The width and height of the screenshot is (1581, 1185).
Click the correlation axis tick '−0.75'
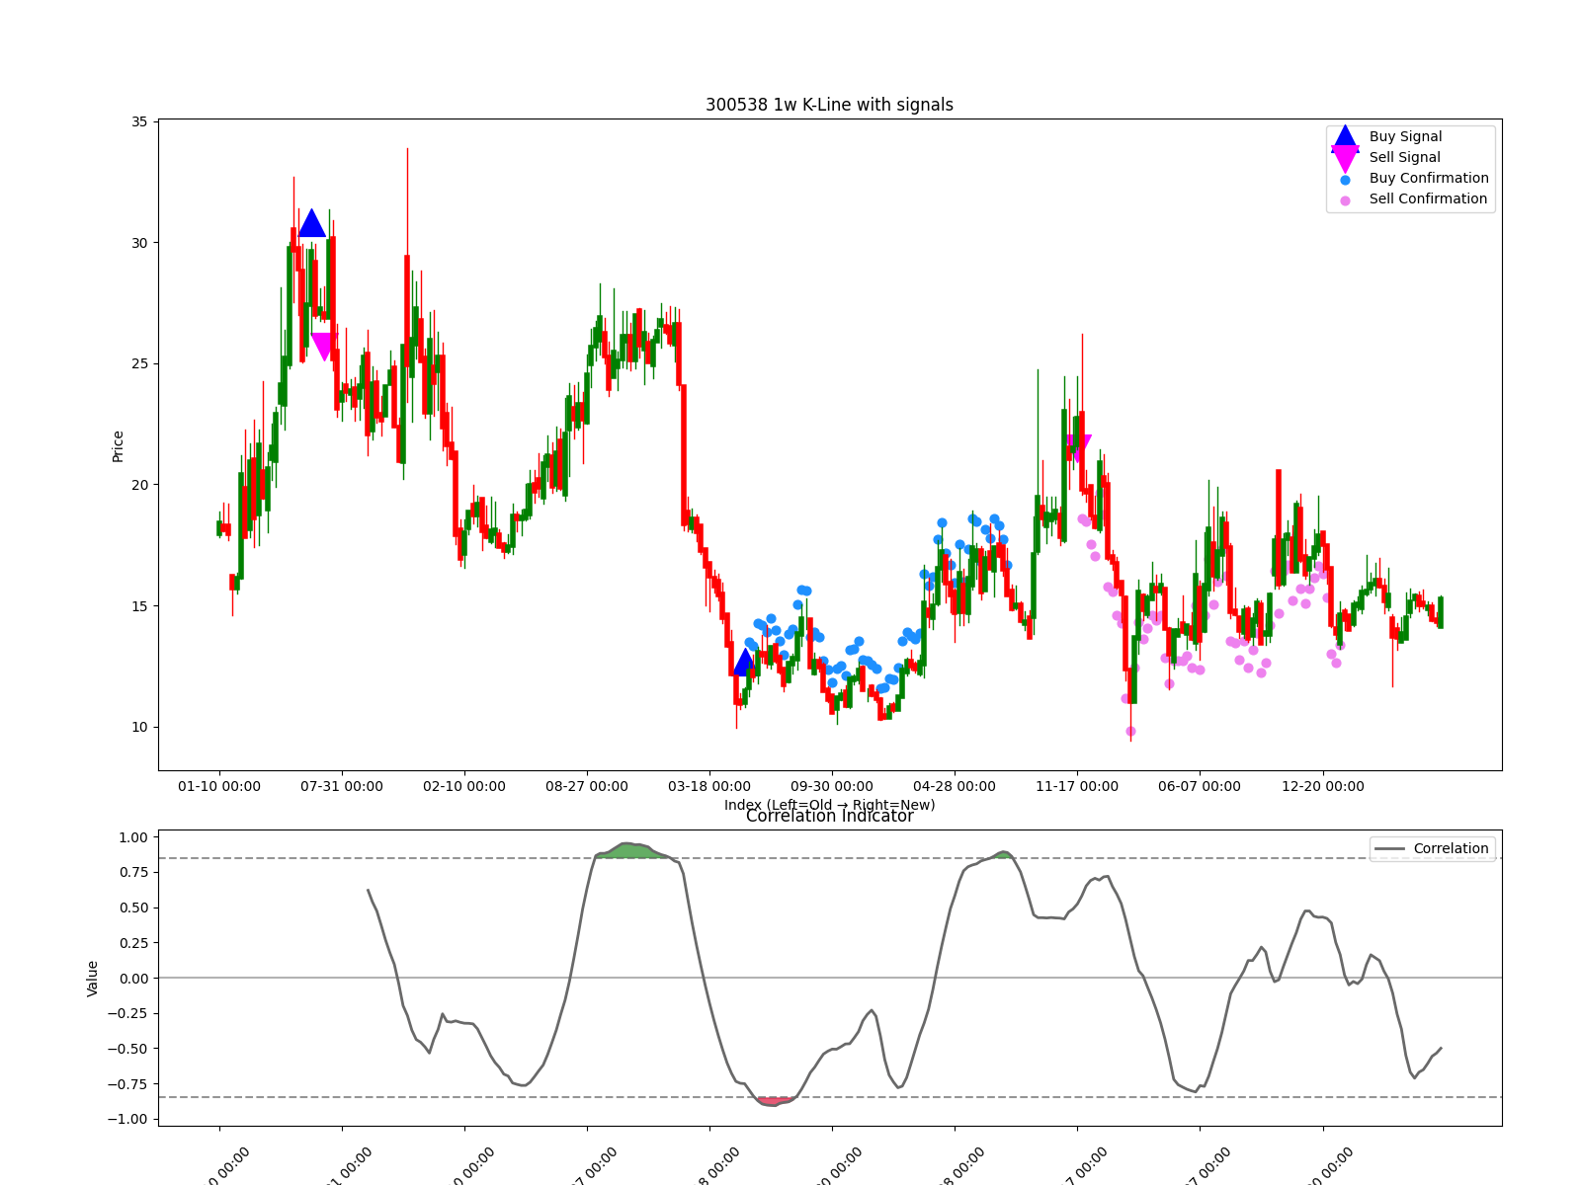[128, 1084]
